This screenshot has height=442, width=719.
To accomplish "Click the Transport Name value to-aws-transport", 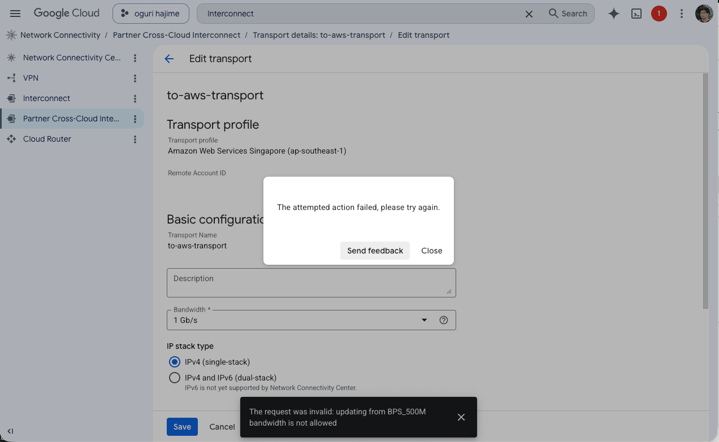I will click(x=197, y=246).
